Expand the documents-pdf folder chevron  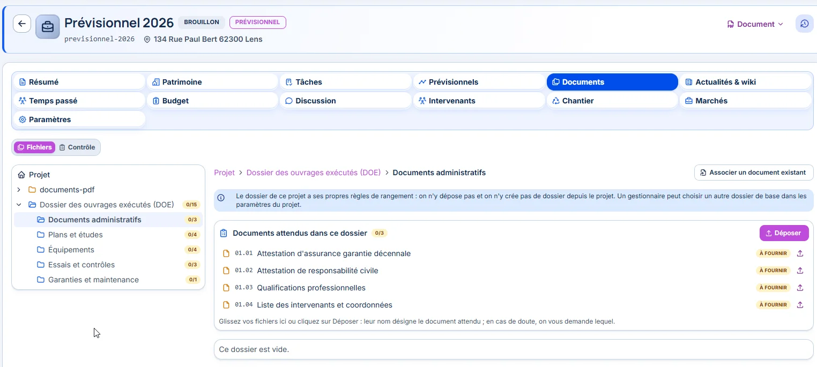[19, 190]
